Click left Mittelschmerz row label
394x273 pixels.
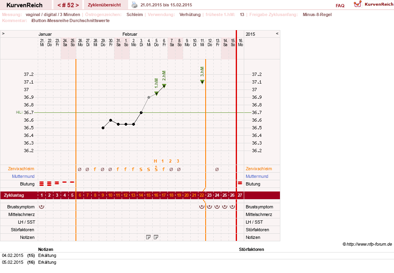21,214
